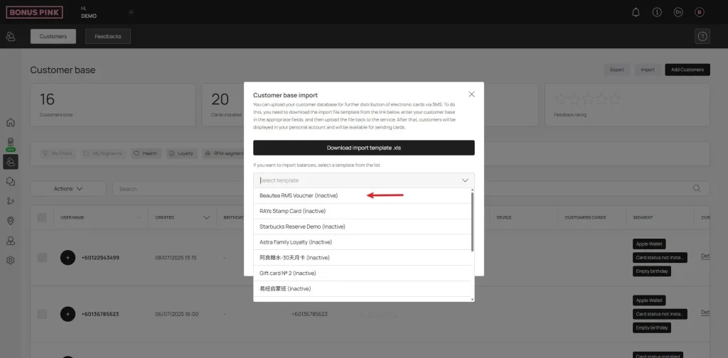This screenshot has width=728, height=358.
Task: Tick the select-all checkbox in table header
Action: point(42,217)
